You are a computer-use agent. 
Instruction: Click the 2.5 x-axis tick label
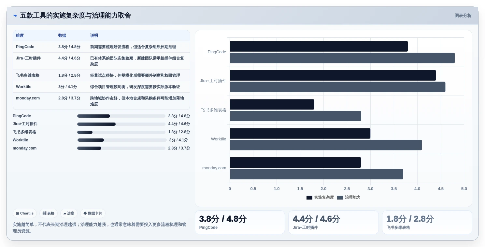[x=347, y=189]
